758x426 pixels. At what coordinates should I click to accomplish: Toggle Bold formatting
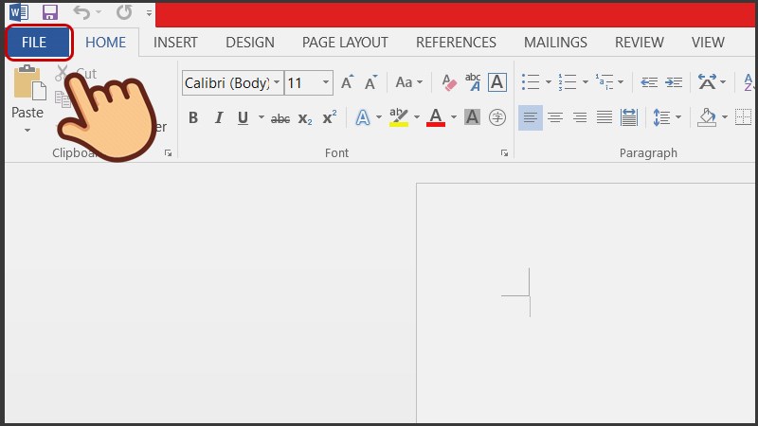click(193, 118)
